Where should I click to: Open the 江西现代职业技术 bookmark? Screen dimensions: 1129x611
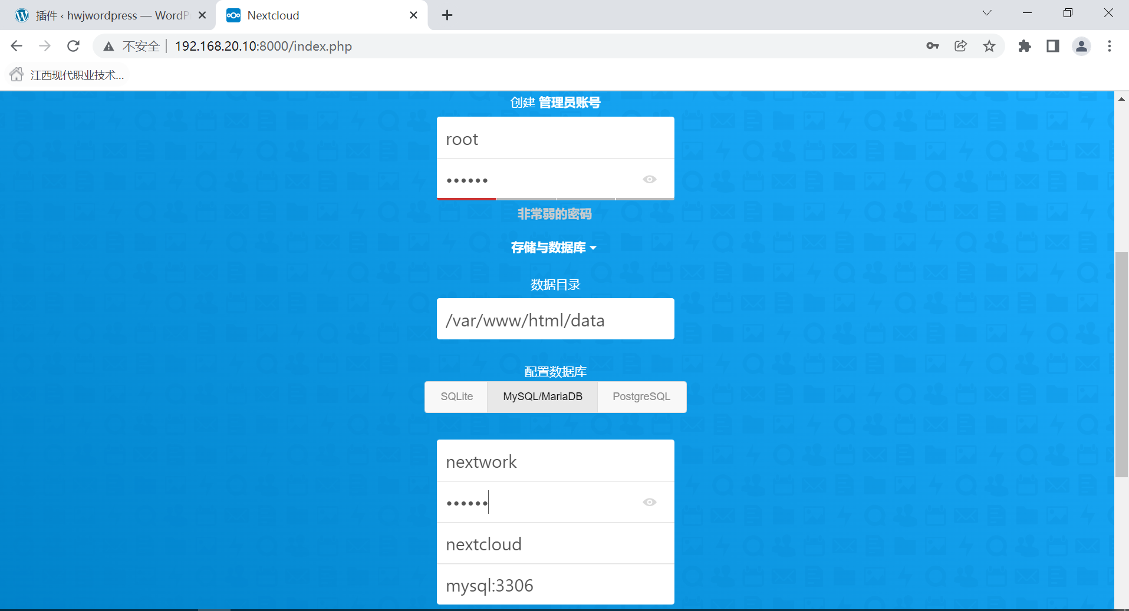click(67, 75)
